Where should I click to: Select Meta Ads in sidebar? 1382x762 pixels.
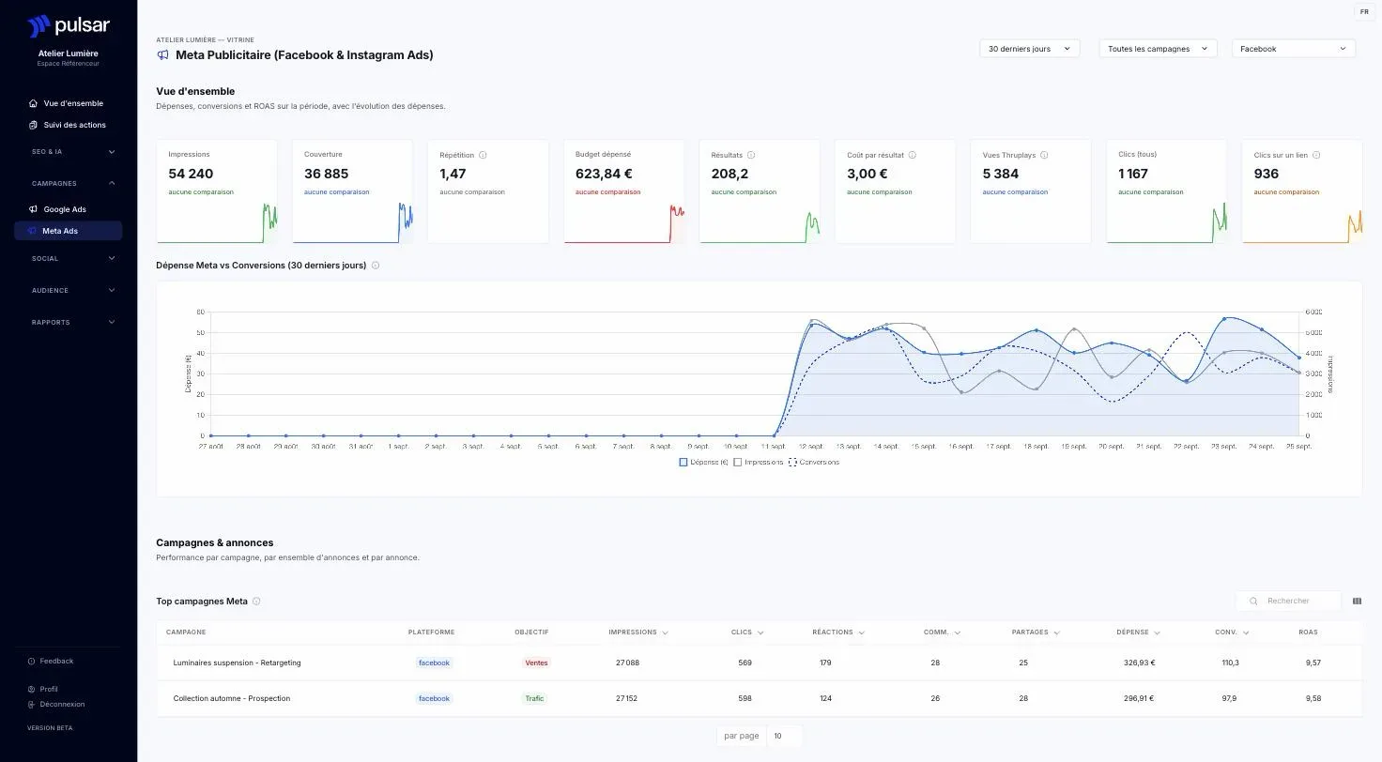click(x=69, y=231)
